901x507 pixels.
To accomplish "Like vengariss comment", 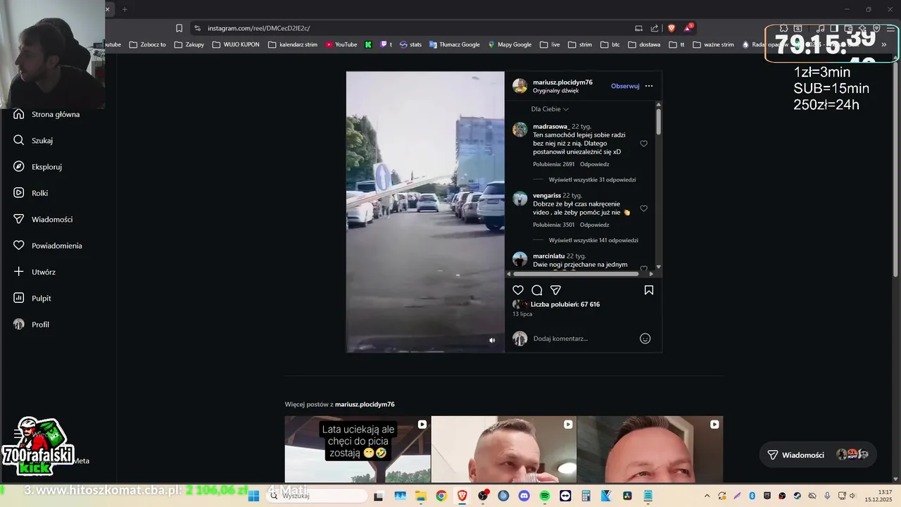I will tap(644, 208).
